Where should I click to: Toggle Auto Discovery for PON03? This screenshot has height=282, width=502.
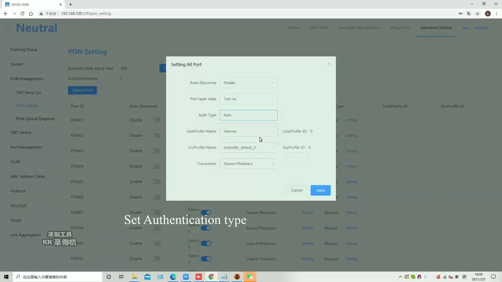coord(156,151)
